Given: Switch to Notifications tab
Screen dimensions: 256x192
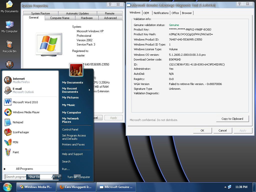Looking at the screenshot, I should [x=161, y=13].
